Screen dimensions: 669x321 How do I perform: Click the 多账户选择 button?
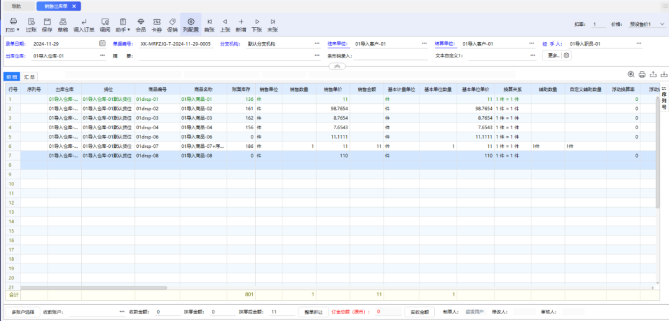coord(24,312)
